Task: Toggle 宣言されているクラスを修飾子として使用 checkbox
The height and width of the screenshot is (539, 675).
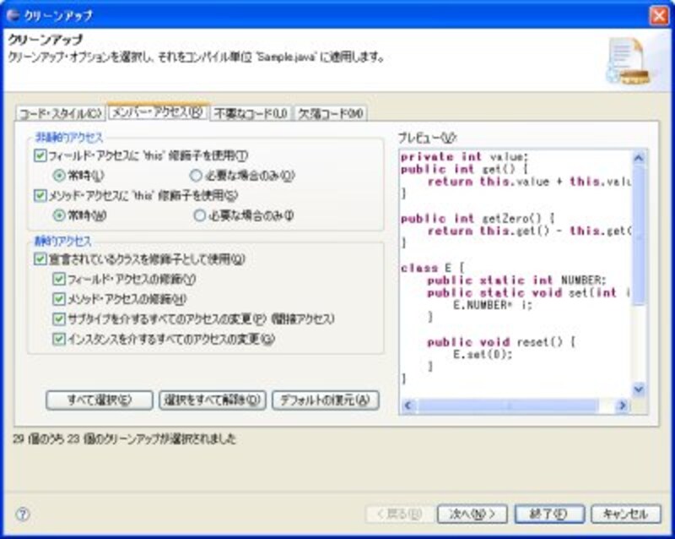Action: point(40,259)
